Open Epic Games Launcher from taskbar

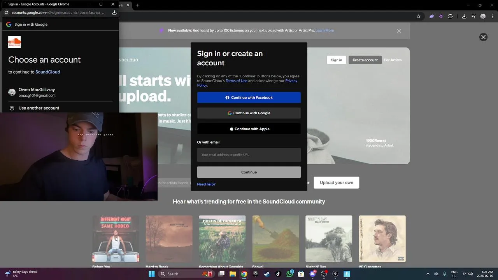[255, 274]
